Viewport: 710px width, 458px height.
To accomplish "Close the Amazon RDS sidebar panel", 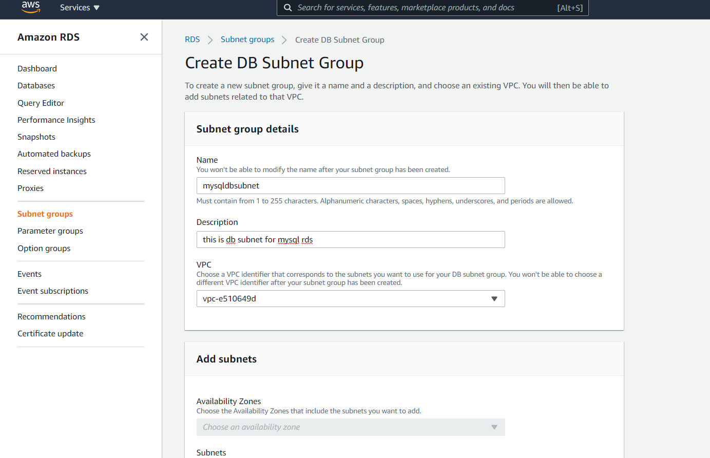I will [x=144, y=37].
